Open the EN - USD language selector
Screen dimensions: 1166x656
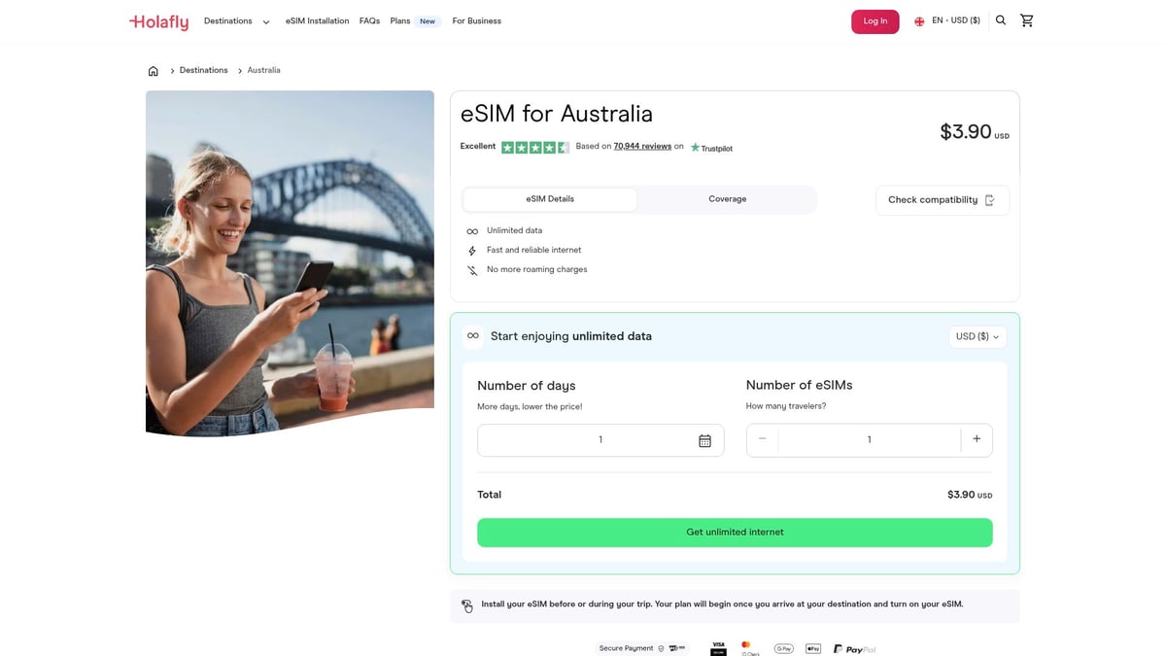point(948,19)
